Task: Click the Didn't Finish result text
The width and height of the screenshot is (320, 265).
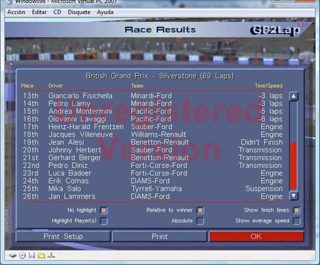Action: 262,142
